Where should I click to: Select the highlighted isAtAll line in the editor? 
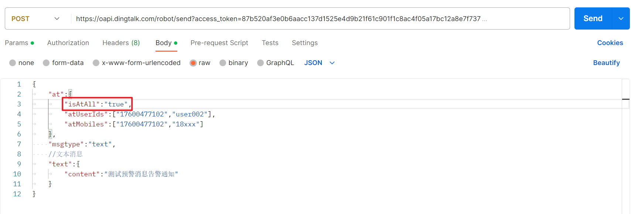(x=97, y=104)
